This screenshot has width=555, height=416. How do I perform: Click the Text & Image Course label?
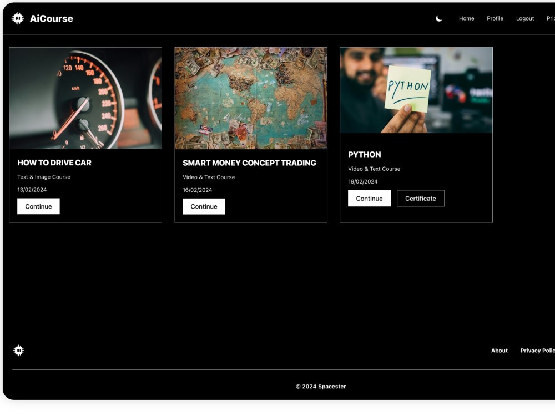click(44, 177)
